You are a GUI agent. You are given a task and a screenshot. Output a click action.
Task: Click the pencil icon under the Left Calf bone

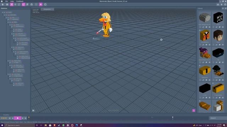12,81
